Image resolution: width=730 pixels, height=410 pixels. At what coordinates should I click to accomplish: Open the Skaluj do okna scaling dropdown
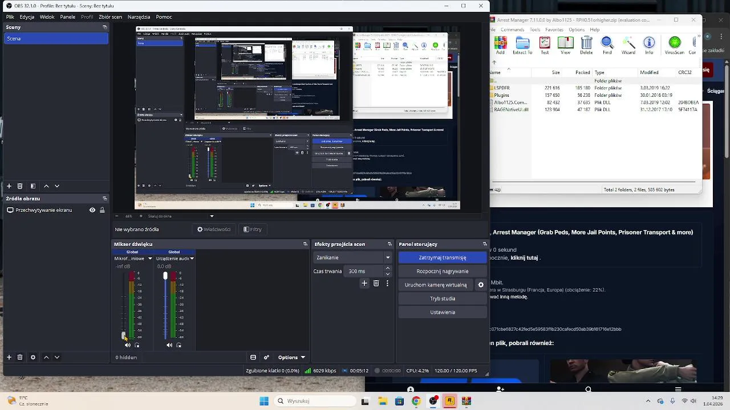coord(181,216)
